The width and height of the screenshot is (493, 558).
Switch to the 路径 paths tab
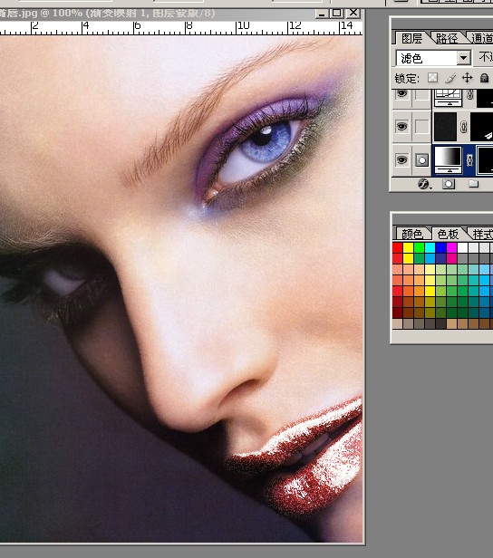click(447, 38)
